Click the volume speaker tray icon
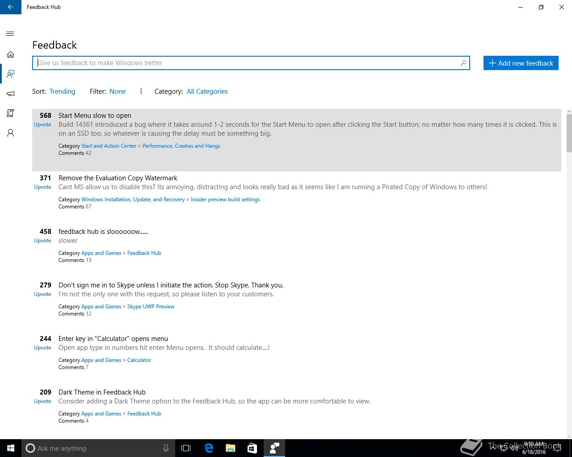The height and width of the screenshot is (457, 572). (x=514, y=448)
